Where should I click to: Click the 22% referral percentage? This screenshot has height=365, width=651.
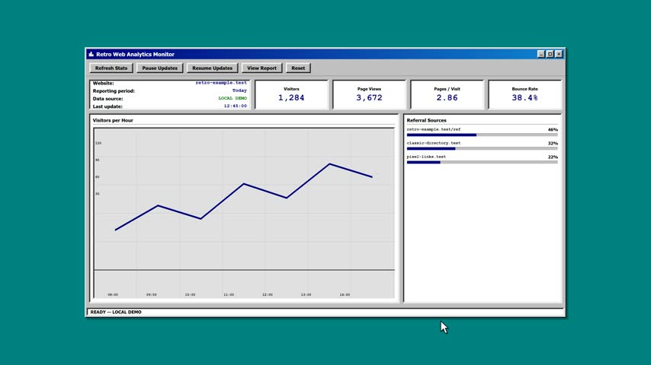pyautogui.click(x=553, y=157)
